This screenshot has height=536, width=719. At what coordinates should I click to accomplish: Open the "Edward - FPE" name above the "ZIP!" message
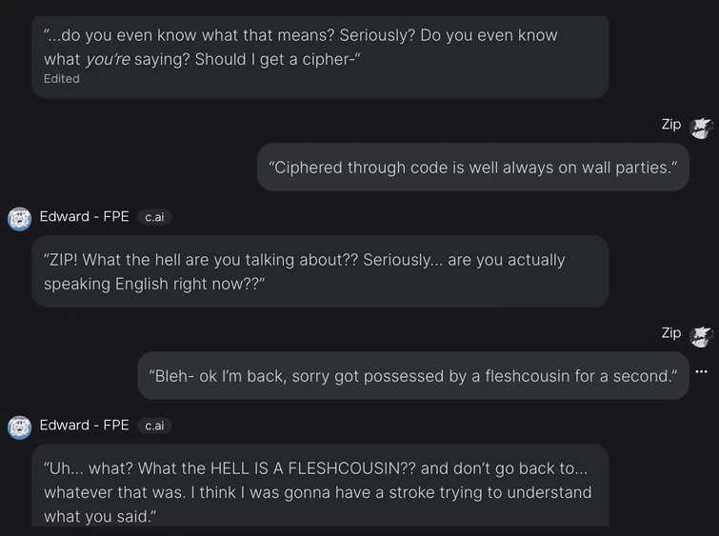84,217
